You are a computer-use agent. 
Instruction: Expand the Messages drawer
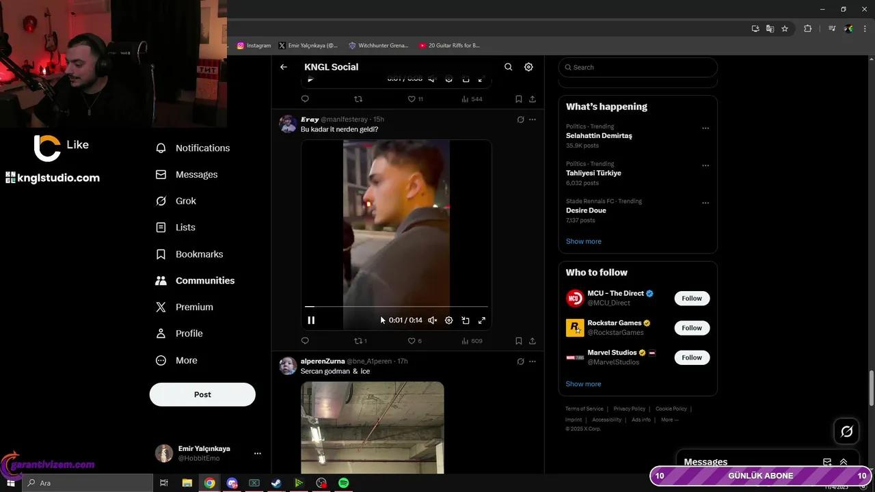click(x=843, y=461)
